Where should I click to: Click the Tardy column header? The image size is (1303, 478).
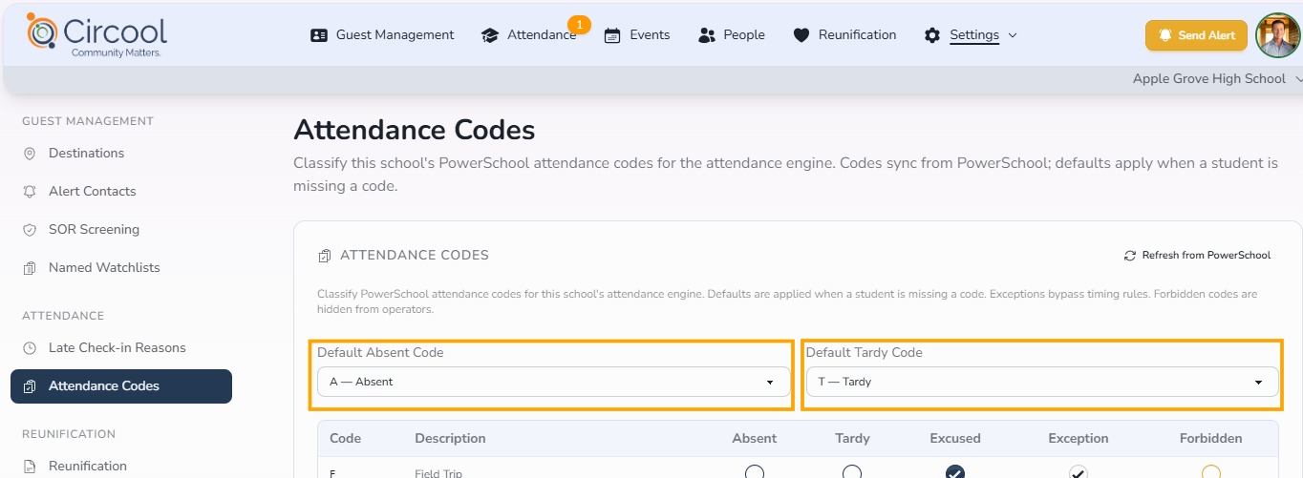pyautogui.click(x=852, y=439)
